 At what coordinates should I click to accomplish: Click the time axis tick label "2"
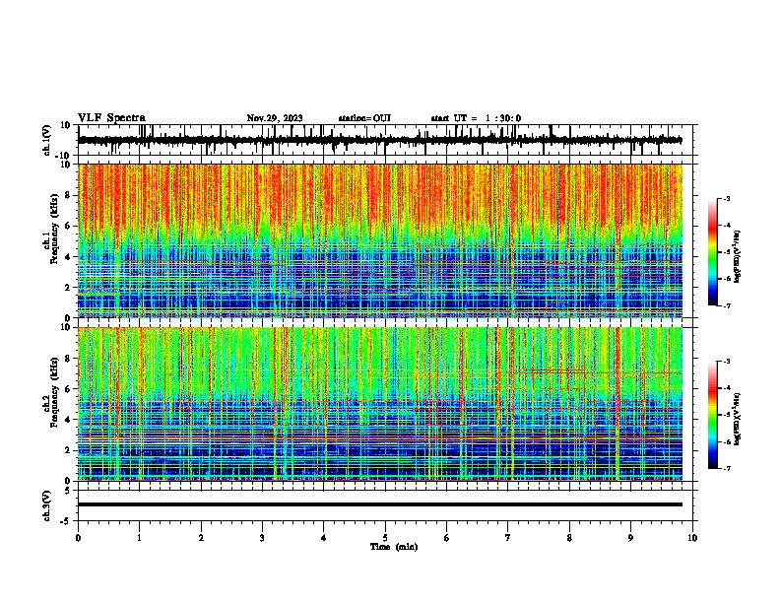(201, 538)
